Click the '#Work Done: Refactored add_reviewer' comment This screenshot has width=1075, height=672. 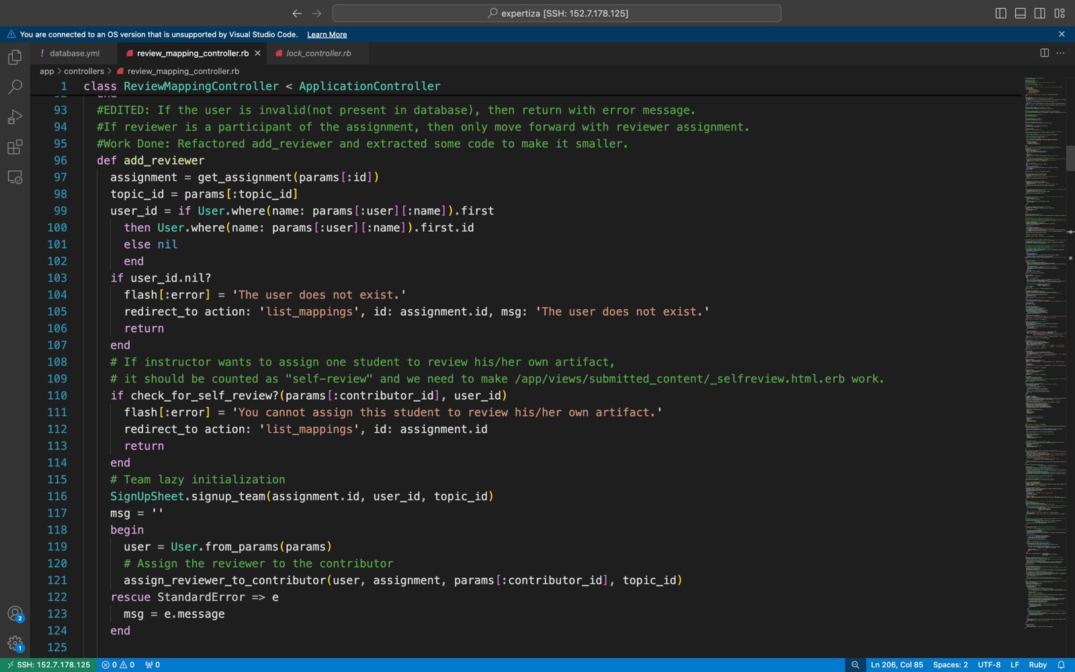click(362, 144)
